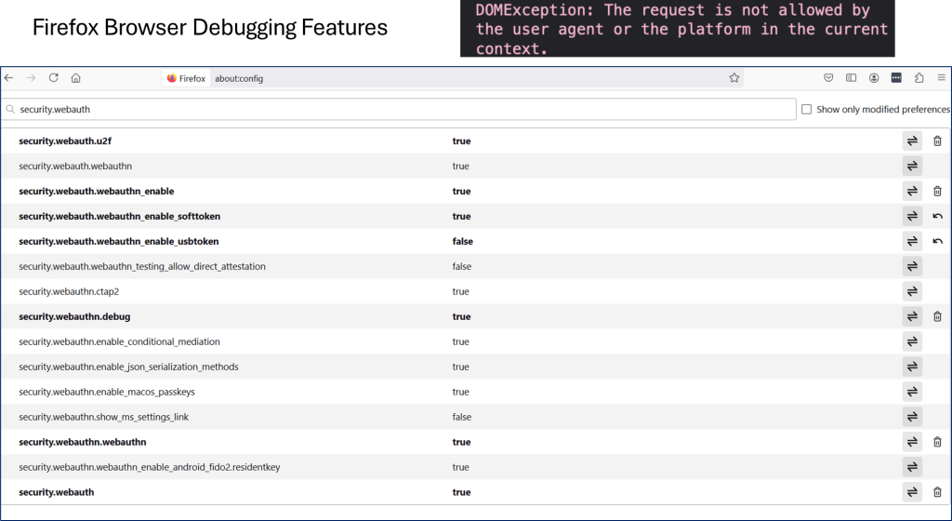Save page to Pocket
This screenshot has width=952, height=521.
[828, 78]
